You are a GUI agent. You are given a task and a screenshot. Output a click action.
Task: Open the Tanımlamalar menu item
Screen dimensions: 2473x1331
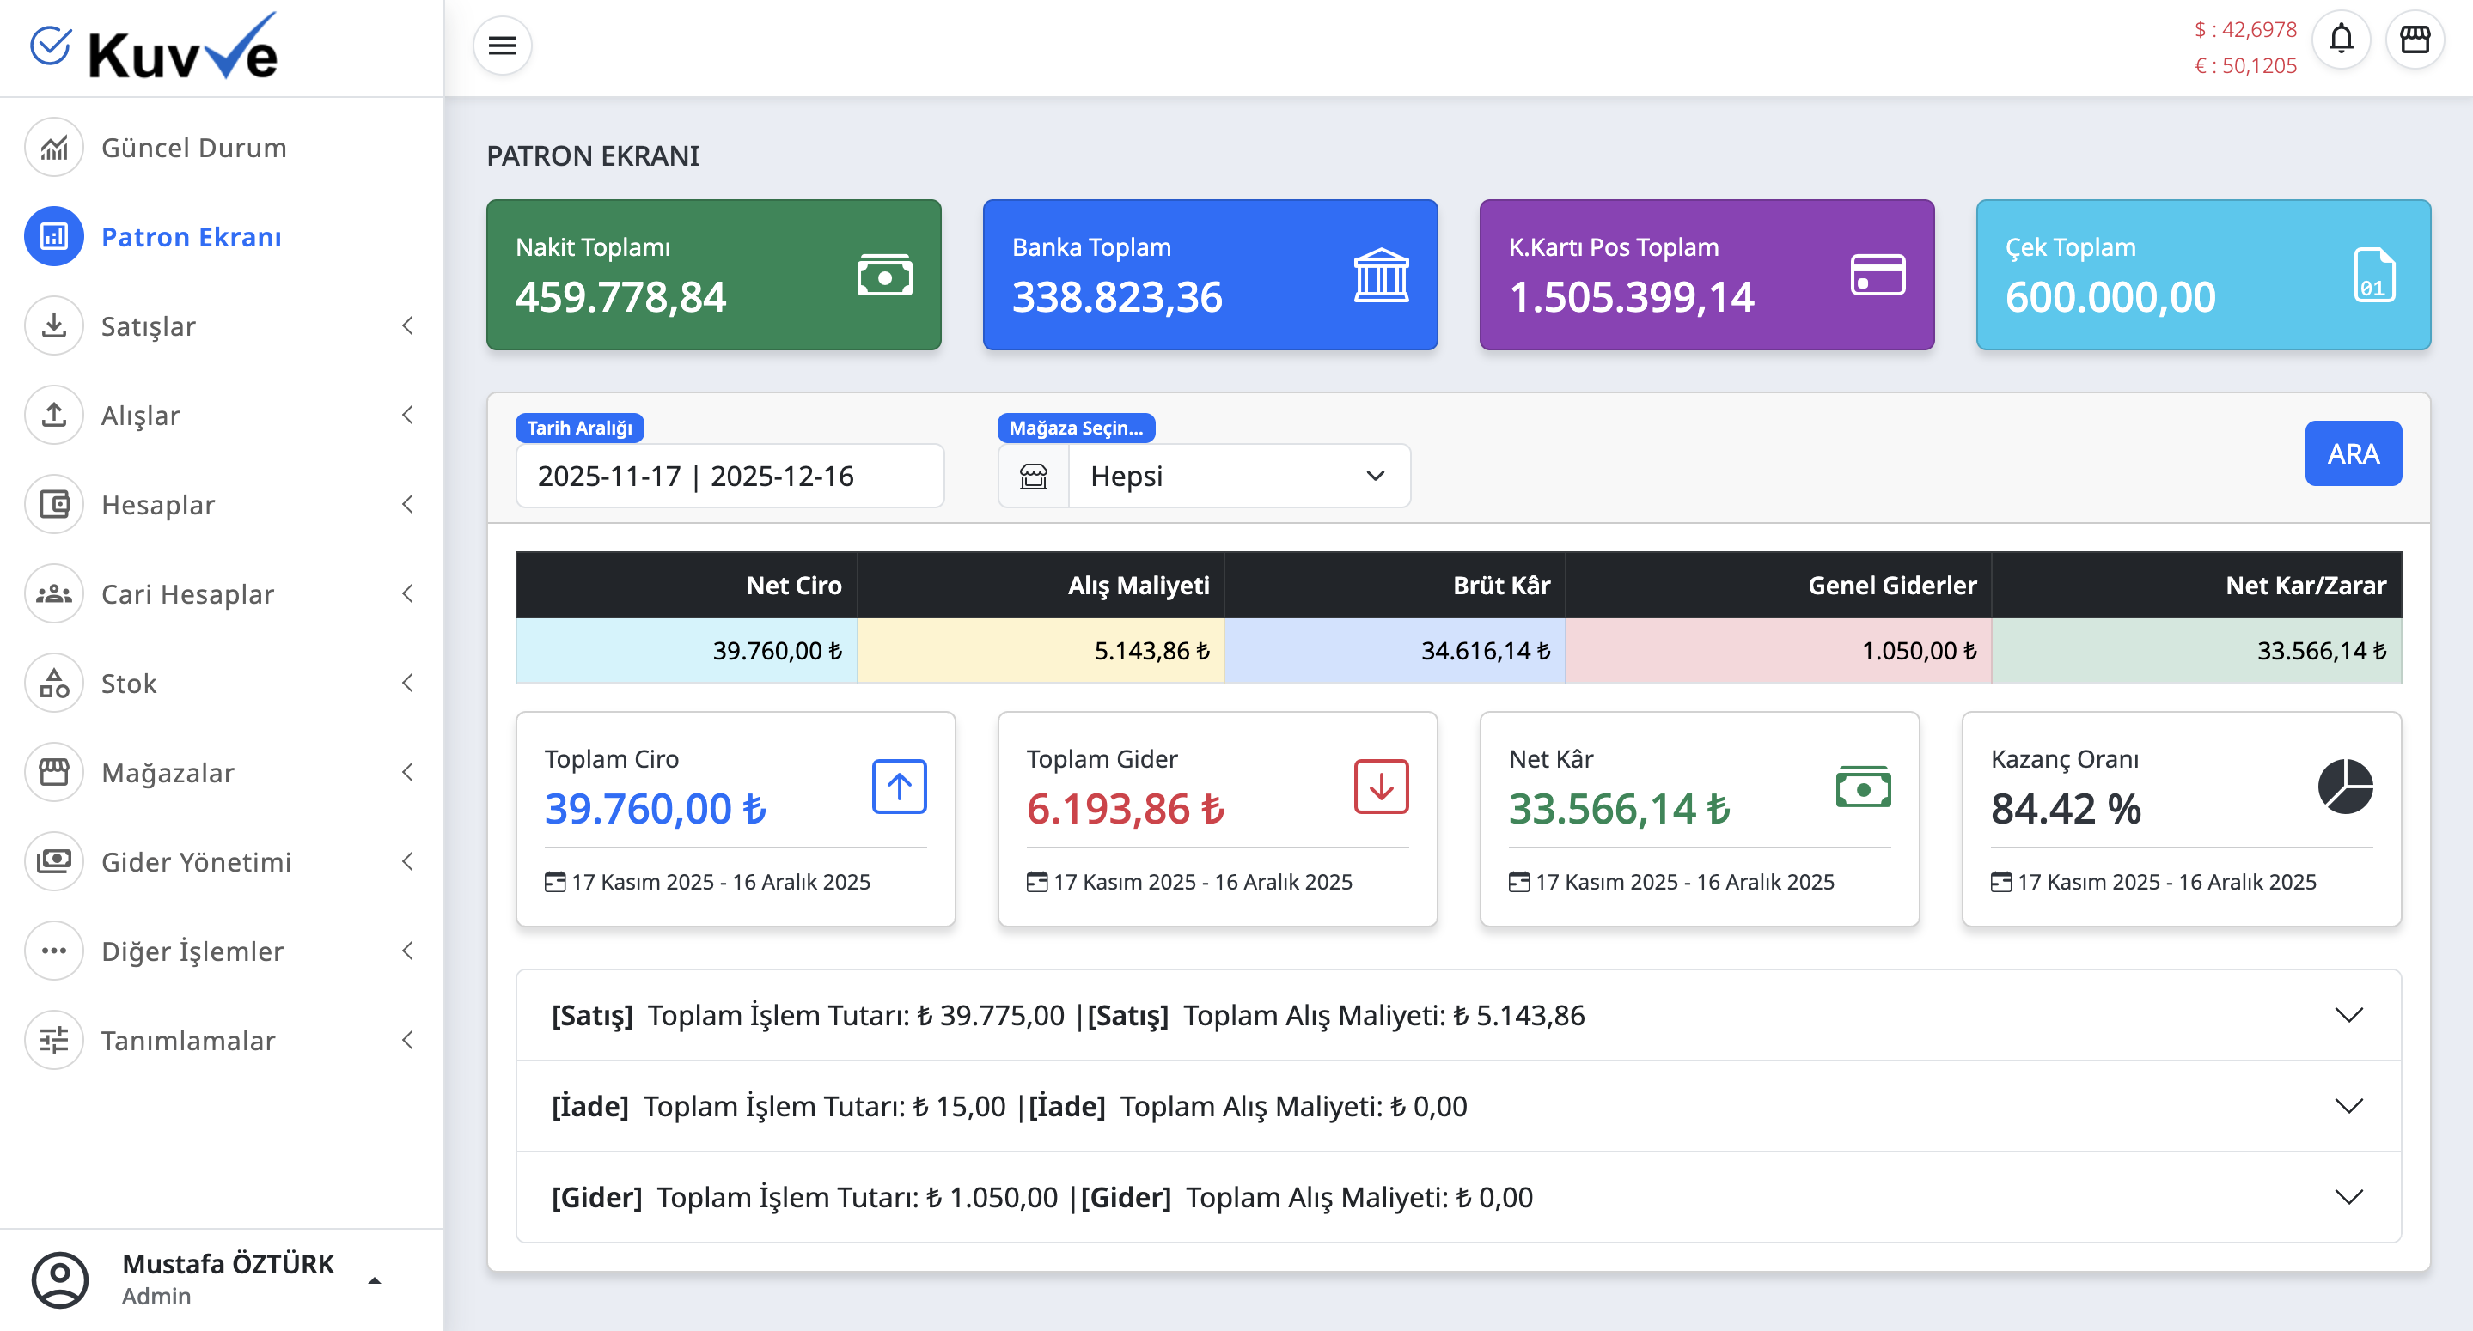(x=54, y=1039)
